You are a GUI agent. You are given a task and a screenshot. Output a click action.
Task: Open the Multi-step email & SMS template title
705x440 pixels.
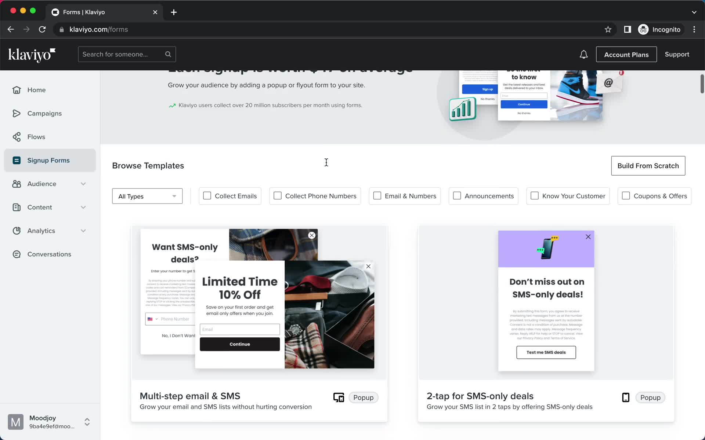[190, 396]
